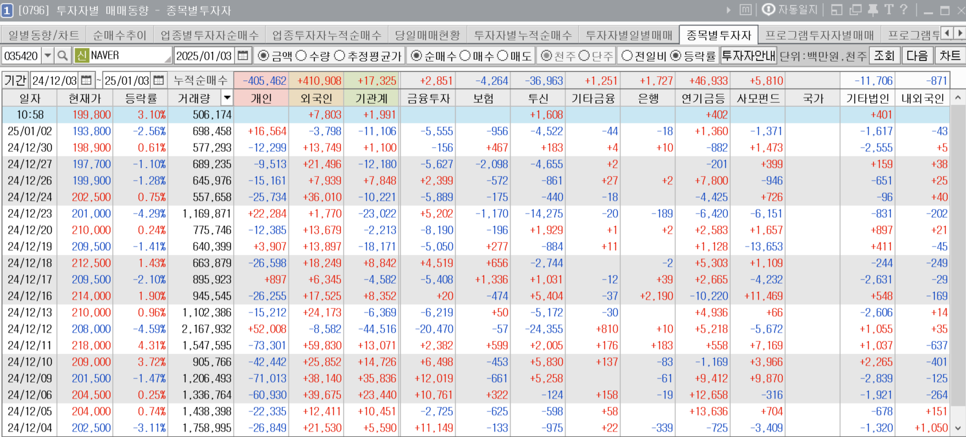Open the stock code 035420 dropdown arrow
966x437 pixels.
(47, 56)
